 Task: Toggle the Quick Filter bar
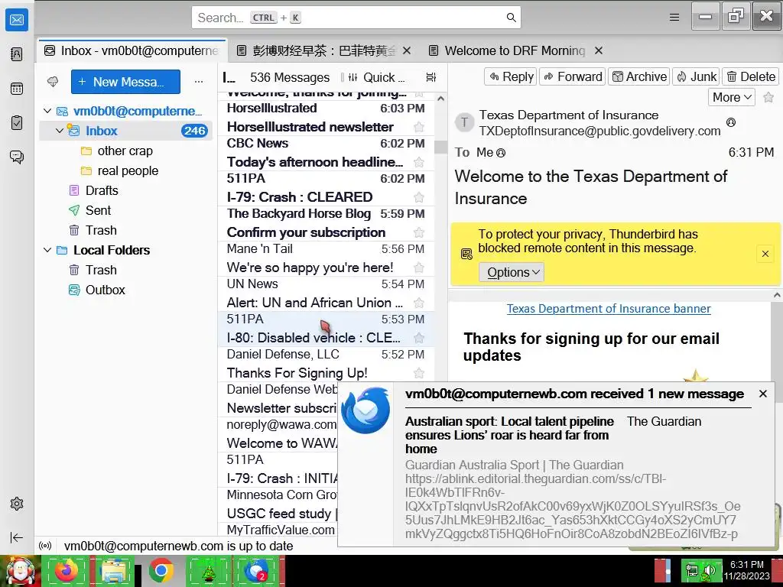pyautogui.click(x=376, y=77)
